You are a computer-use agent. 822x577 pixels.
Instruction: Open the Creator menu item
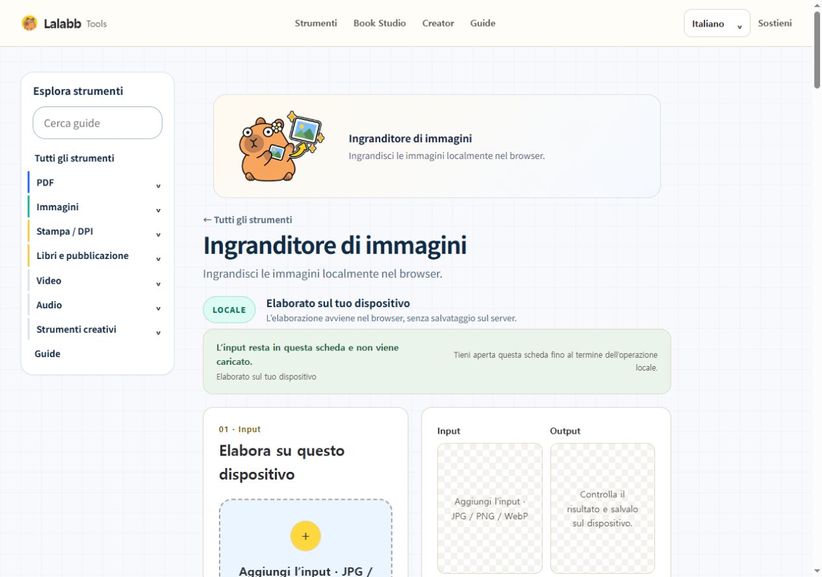(438, 23)
